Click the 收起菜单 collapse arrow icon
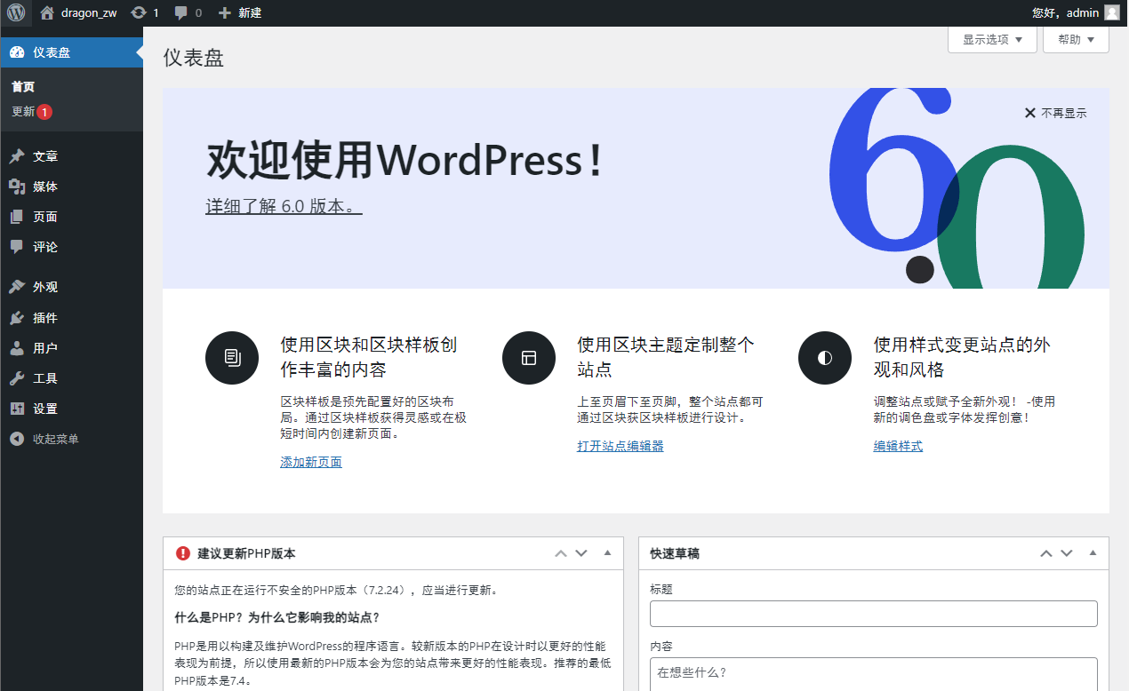1129x691 pixels. (x=17, y=439)
